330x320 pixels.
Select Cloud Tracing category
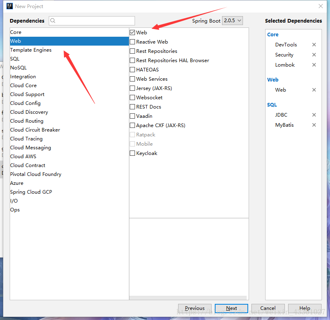tap(69, 139)
